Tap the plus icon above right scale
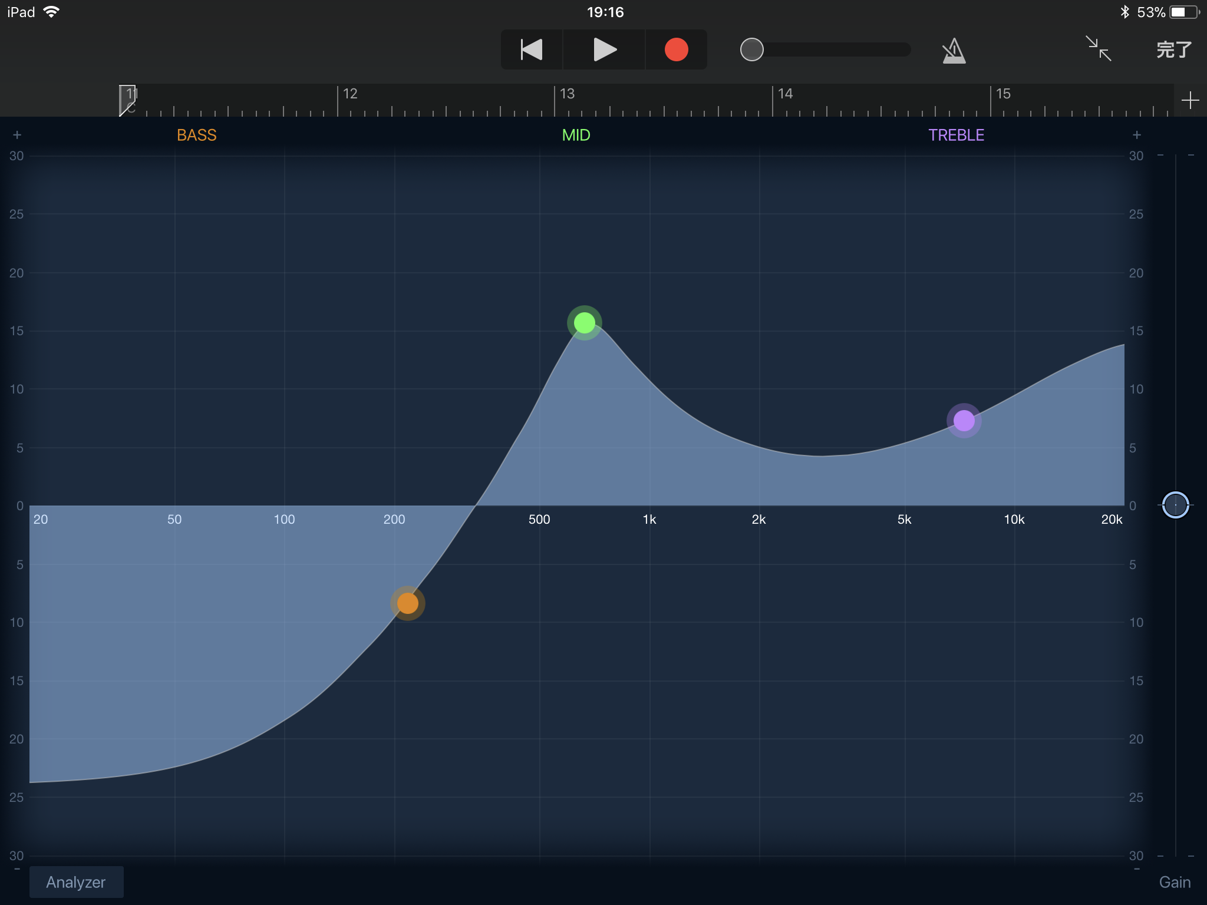 coord(1137,135)
